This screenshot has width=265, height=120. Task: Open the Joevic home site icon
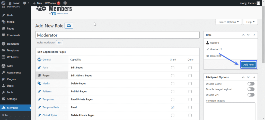coord(10,3)
